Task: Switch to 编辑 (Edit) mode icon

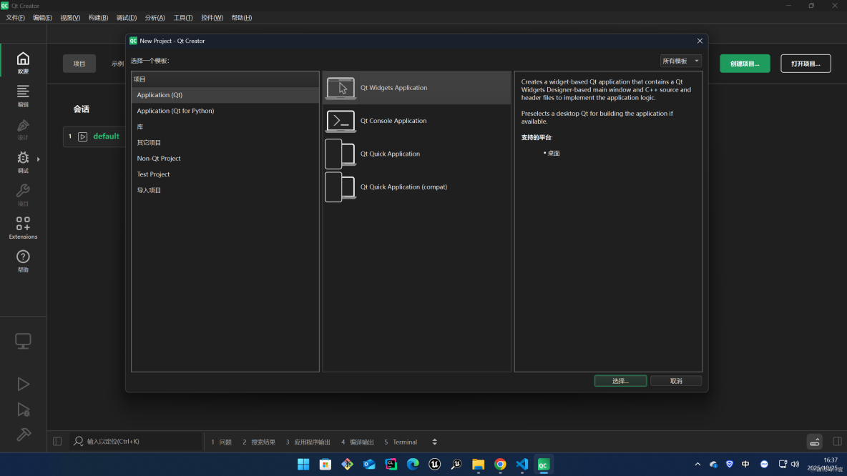Action: pos(23,95)
